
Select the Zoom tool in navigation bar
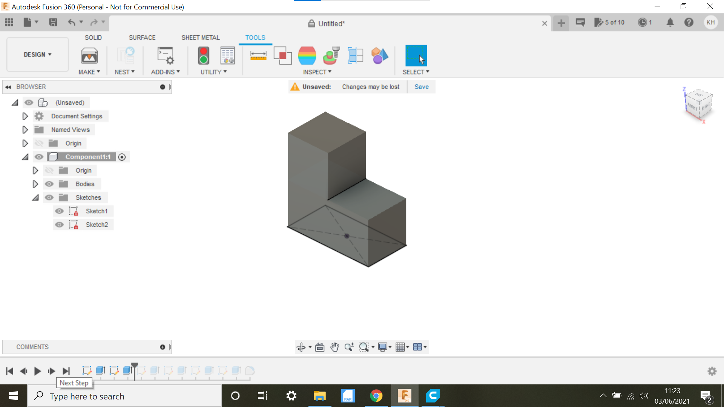[x=349, y=347]
